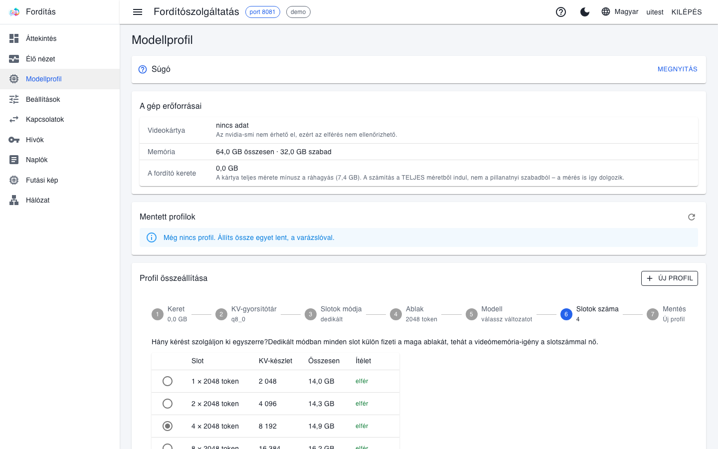Click the Súgó question mark icon
Viewport: 718px width, 449px height.
(x=143, y=69)
